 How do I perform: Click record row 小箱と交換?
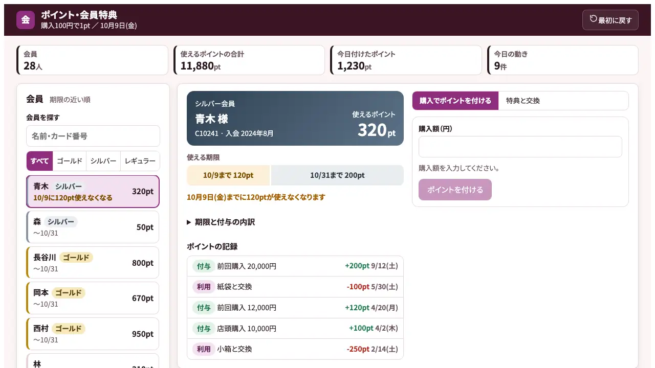295,349
